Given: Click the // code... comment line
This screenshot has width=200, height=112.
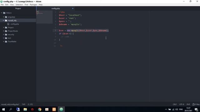Looking at the screenshot, I should point(67,37).
